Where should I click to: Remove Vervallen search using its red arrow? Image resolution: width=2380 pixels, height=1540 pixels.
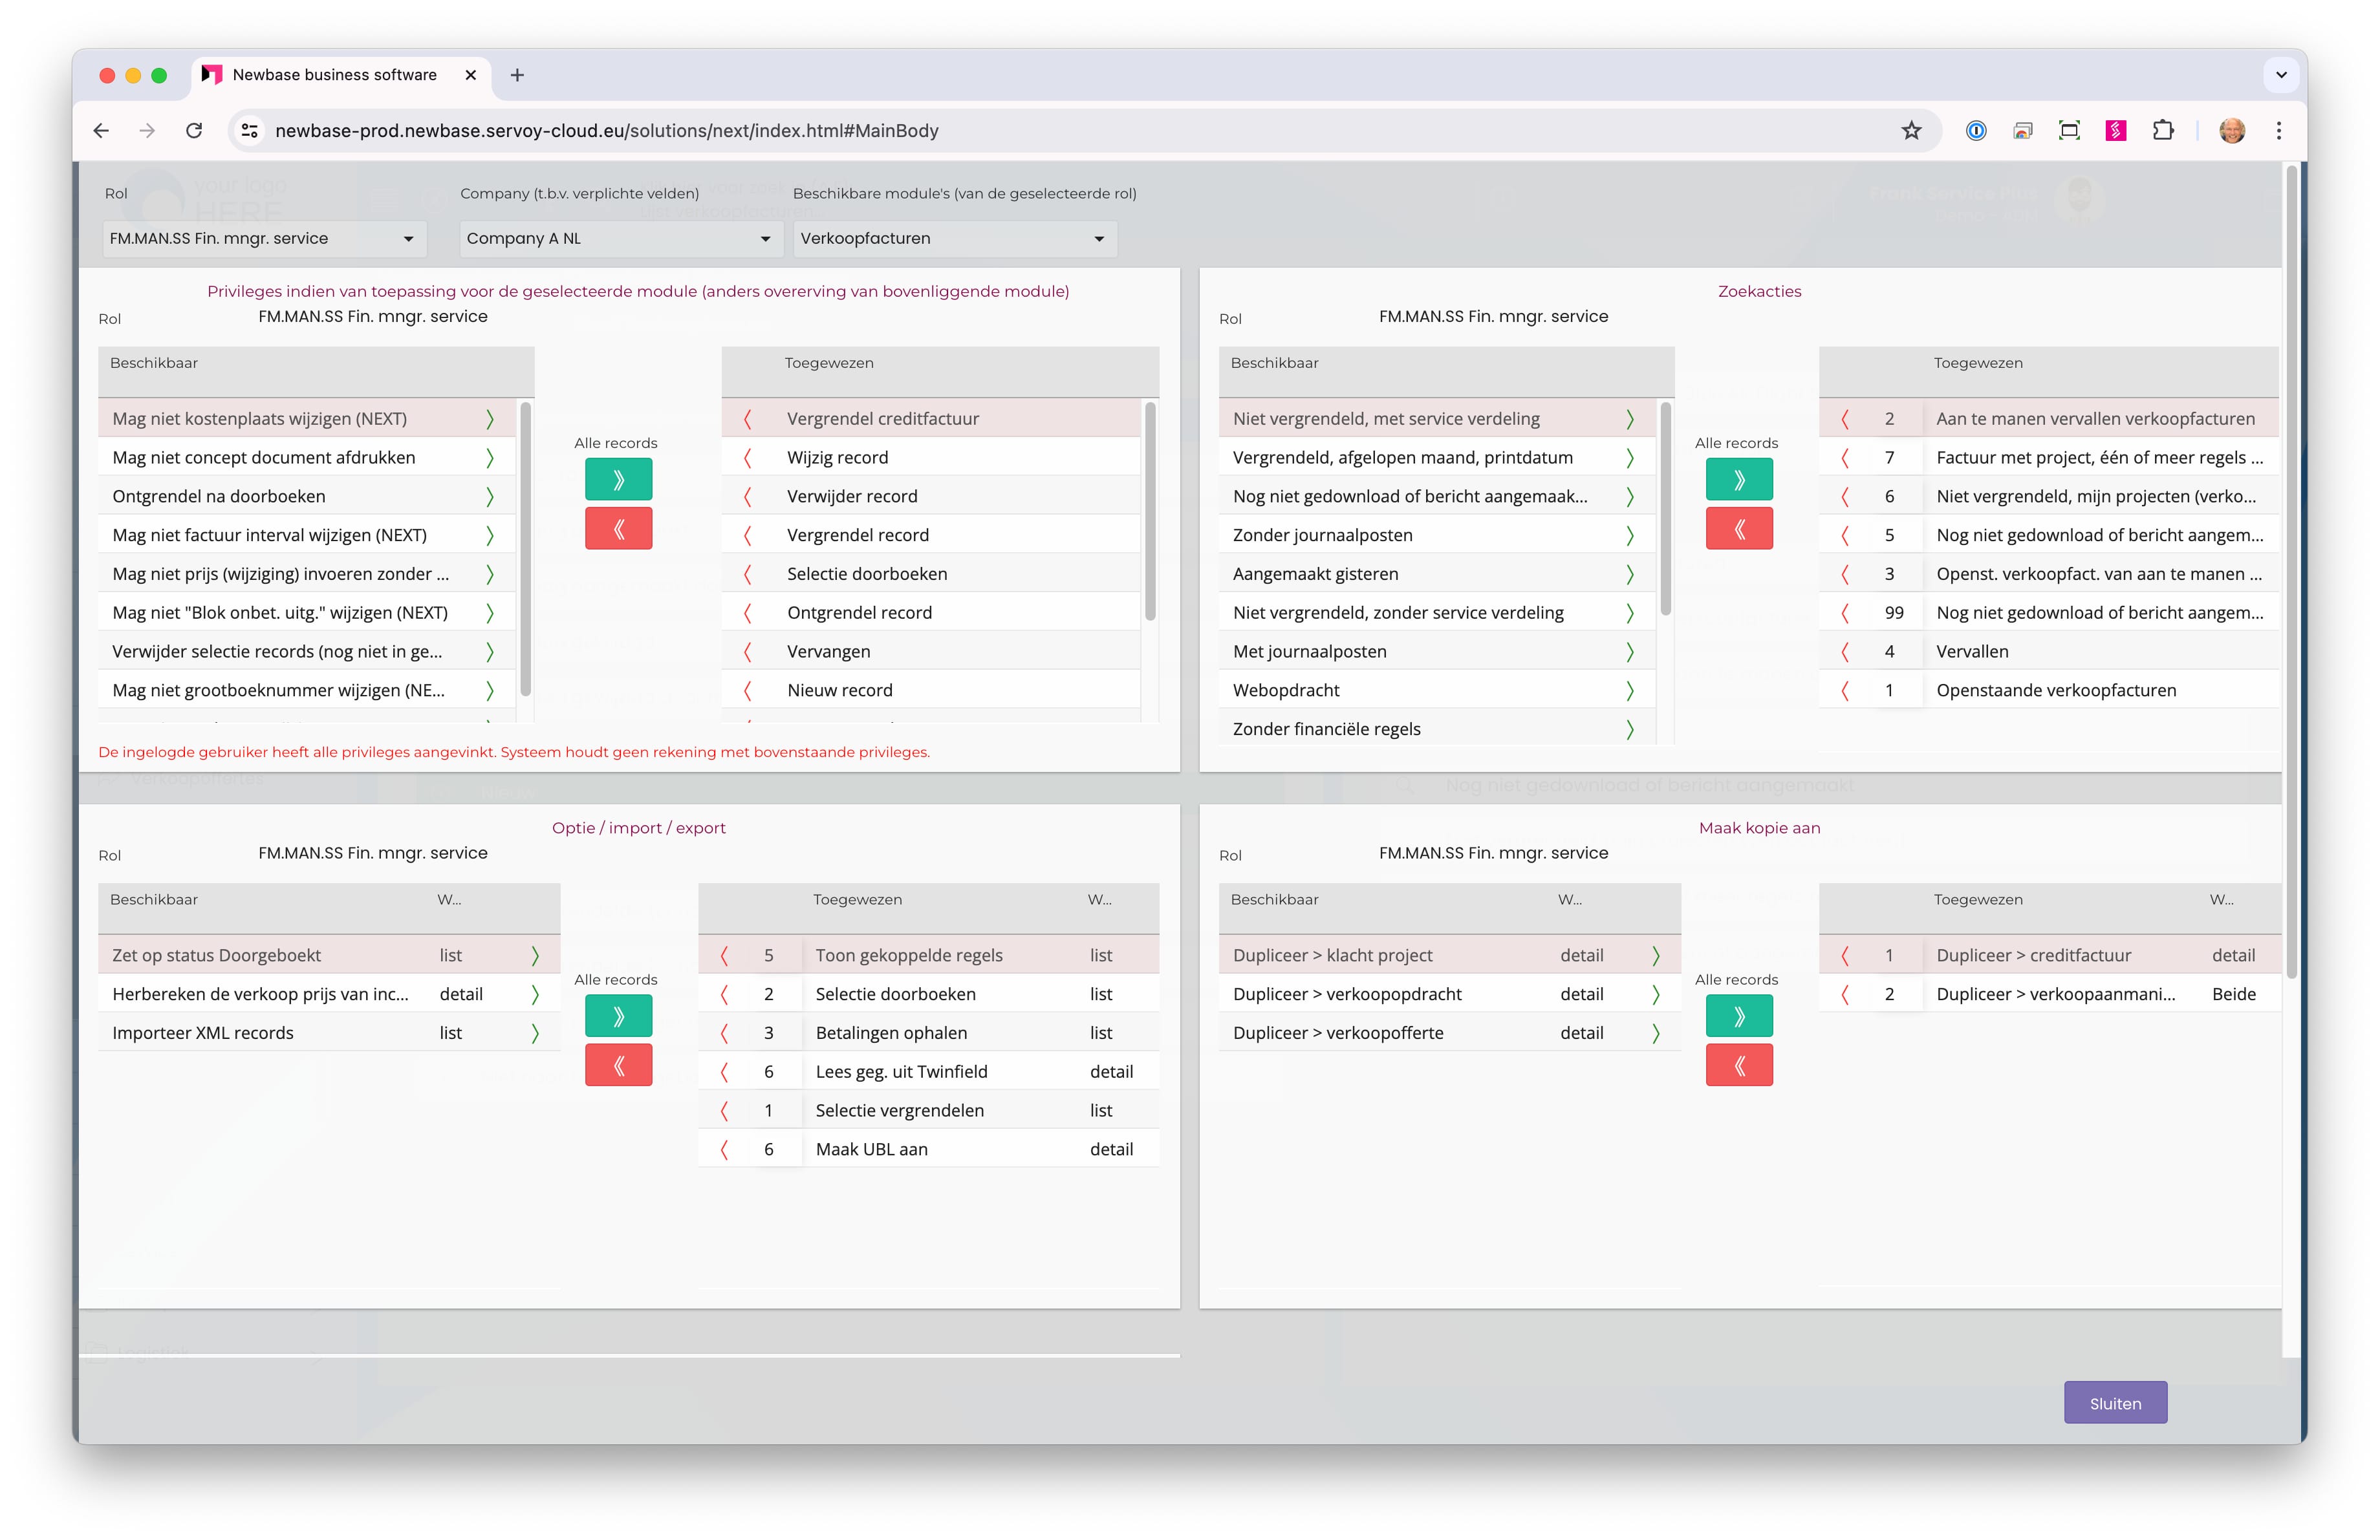coord(1845,652)
